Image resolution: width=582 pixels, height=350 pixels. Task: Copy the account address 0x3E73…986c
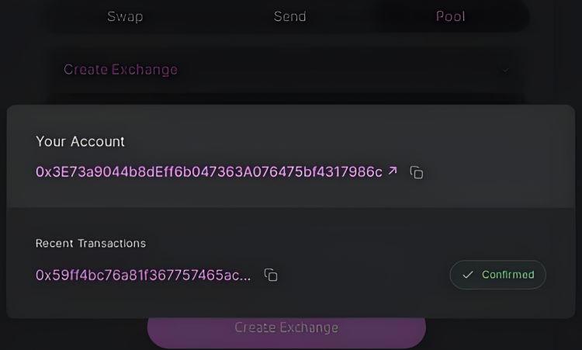click(x=417, y=172)
